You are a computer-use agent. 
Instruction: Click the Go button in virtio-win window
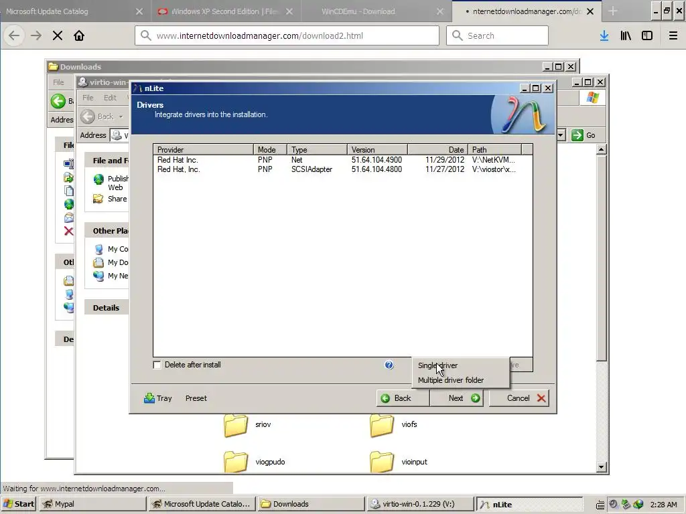[x=584, y=135]
